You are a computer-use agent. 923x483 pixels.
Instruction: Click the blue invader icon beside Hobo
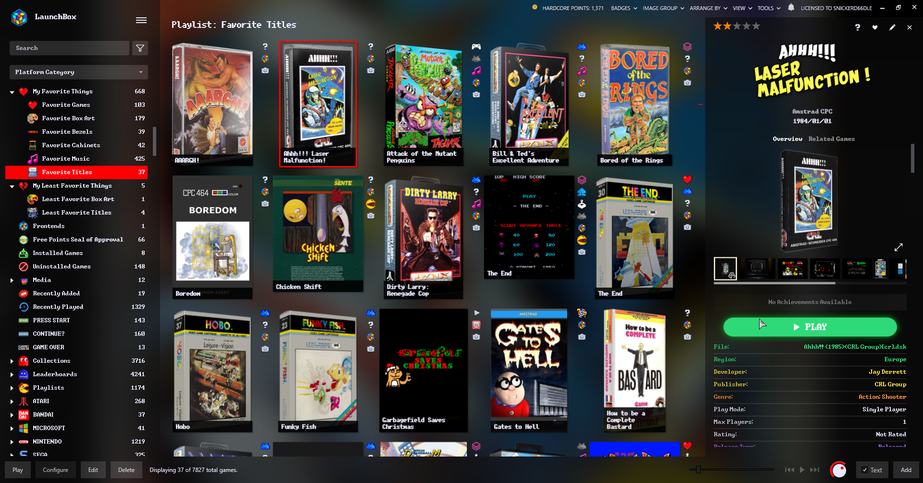[265, 313]
